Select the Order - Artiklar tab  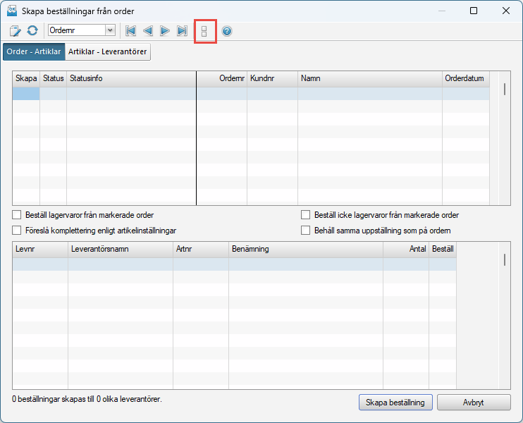(x=34, y=52)
